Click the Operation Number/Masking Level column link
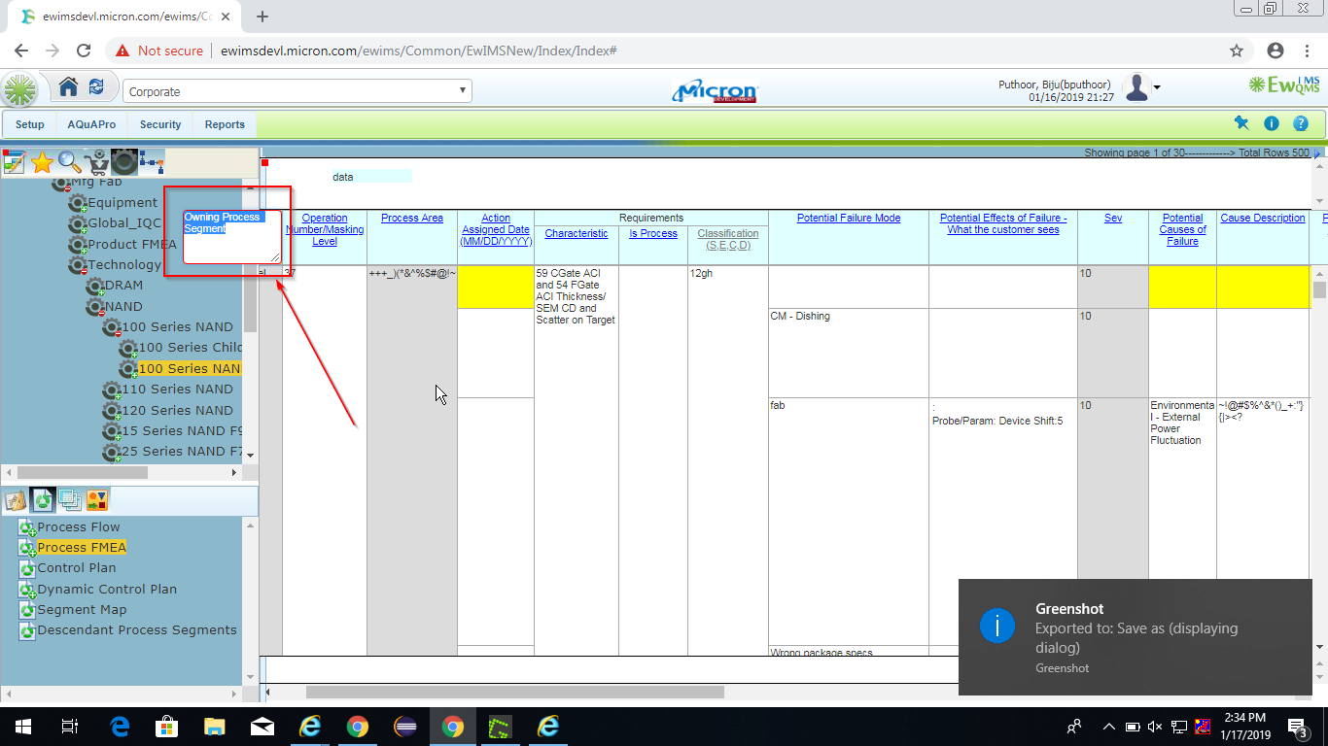1328x746 pixels. 325,229
